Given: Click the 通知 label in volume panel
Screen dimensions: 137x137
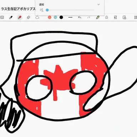Looking at the screenshot, I should pyautogui.click(x=41, y=5).
